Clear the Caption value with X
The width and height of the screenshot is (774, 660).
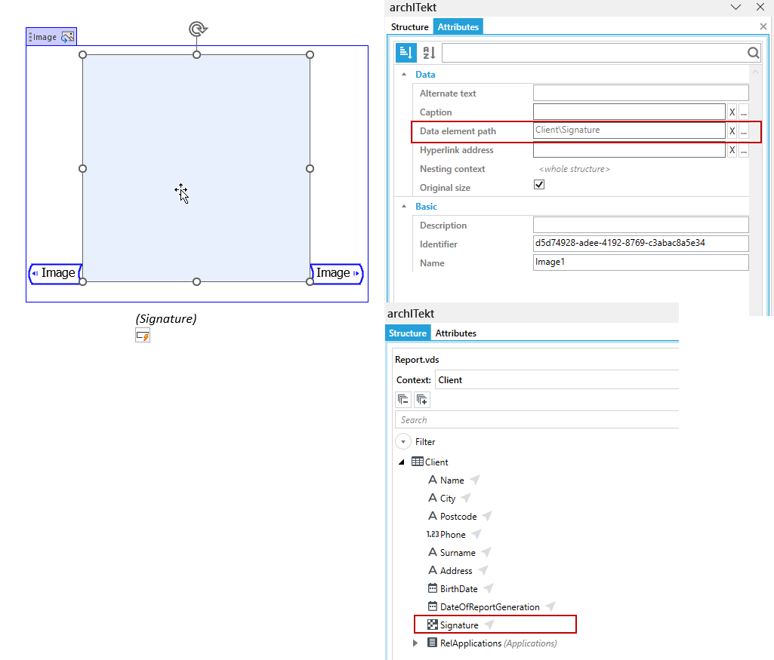pyautogui.click(x=732, y=112)
